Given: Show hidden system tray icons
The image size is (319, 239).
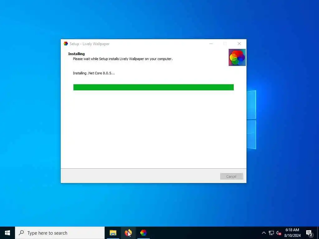Looking at the screenshot, I should pyautogui.click(x=264, y=233).
